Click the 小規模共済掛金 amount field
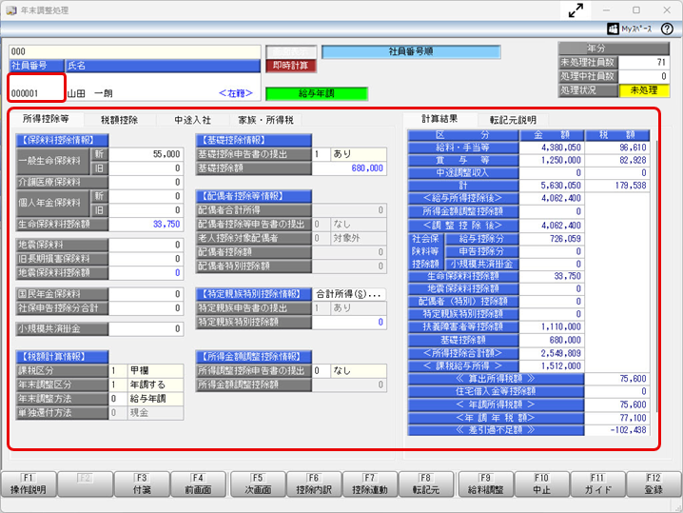683x513 pixels. 146,329
